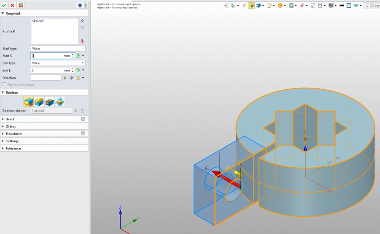Viewport: 380px width, 234px height.
Task: Open the Start type dropdown
Action: (58, 48)
